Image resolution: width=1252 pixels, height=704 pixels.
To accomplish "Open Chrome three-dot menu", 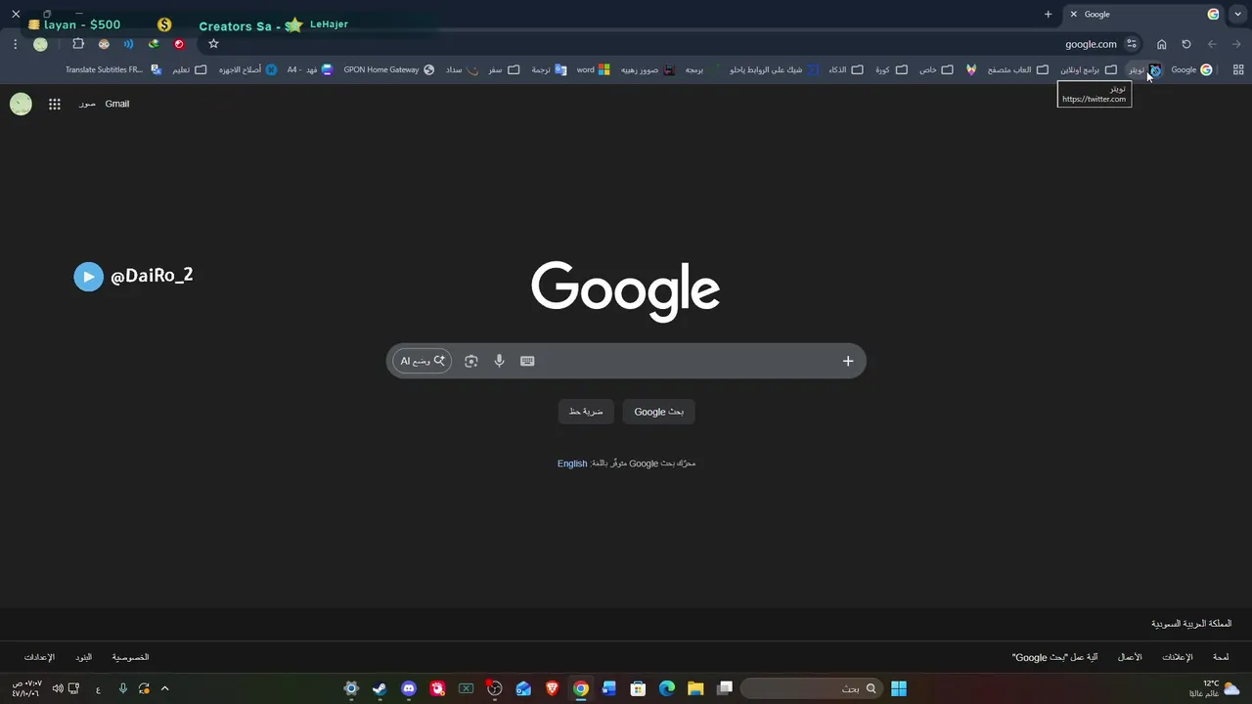I will point(15,44).
